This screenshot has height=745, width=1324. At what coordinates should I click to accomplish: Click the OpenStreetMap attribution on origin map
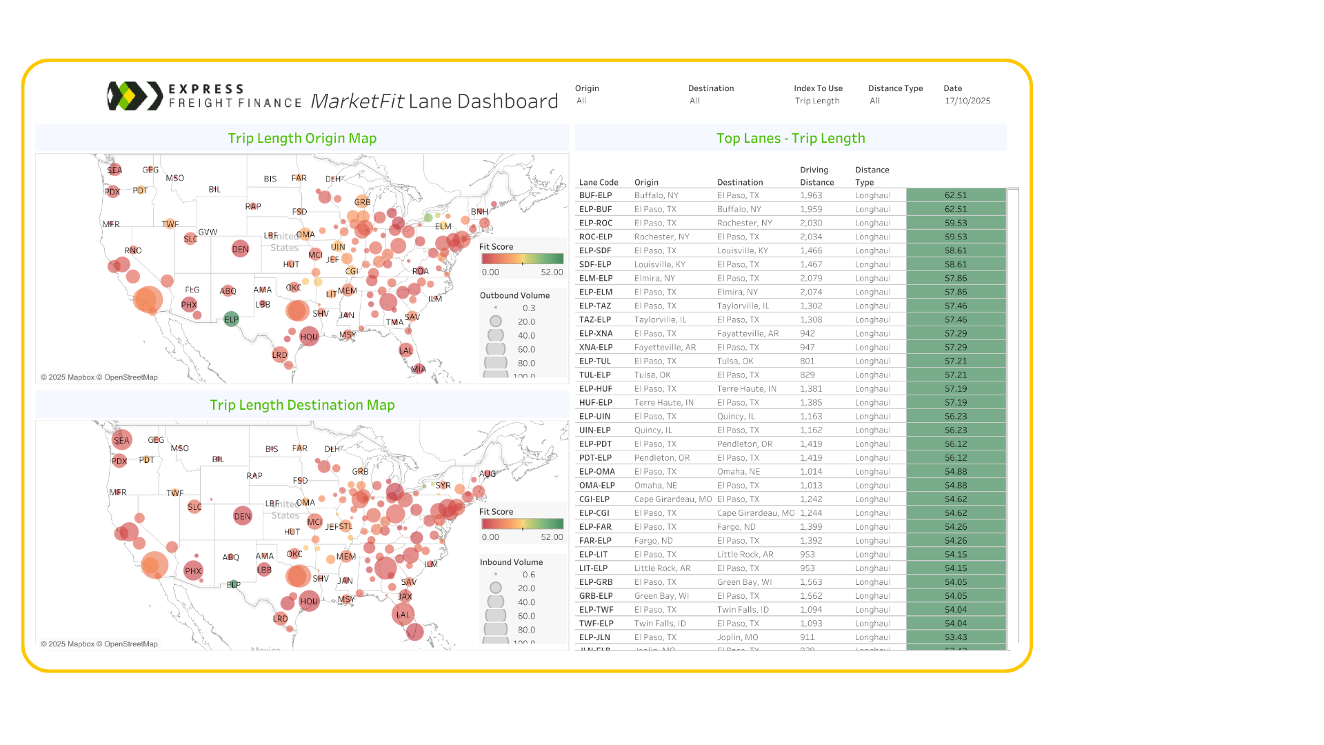coord(131,377)
